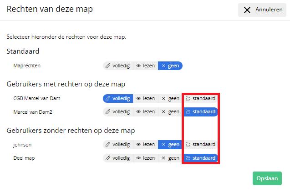Select standaard for Deel map
The image size is (290, 192).
[x=200, y=158]
